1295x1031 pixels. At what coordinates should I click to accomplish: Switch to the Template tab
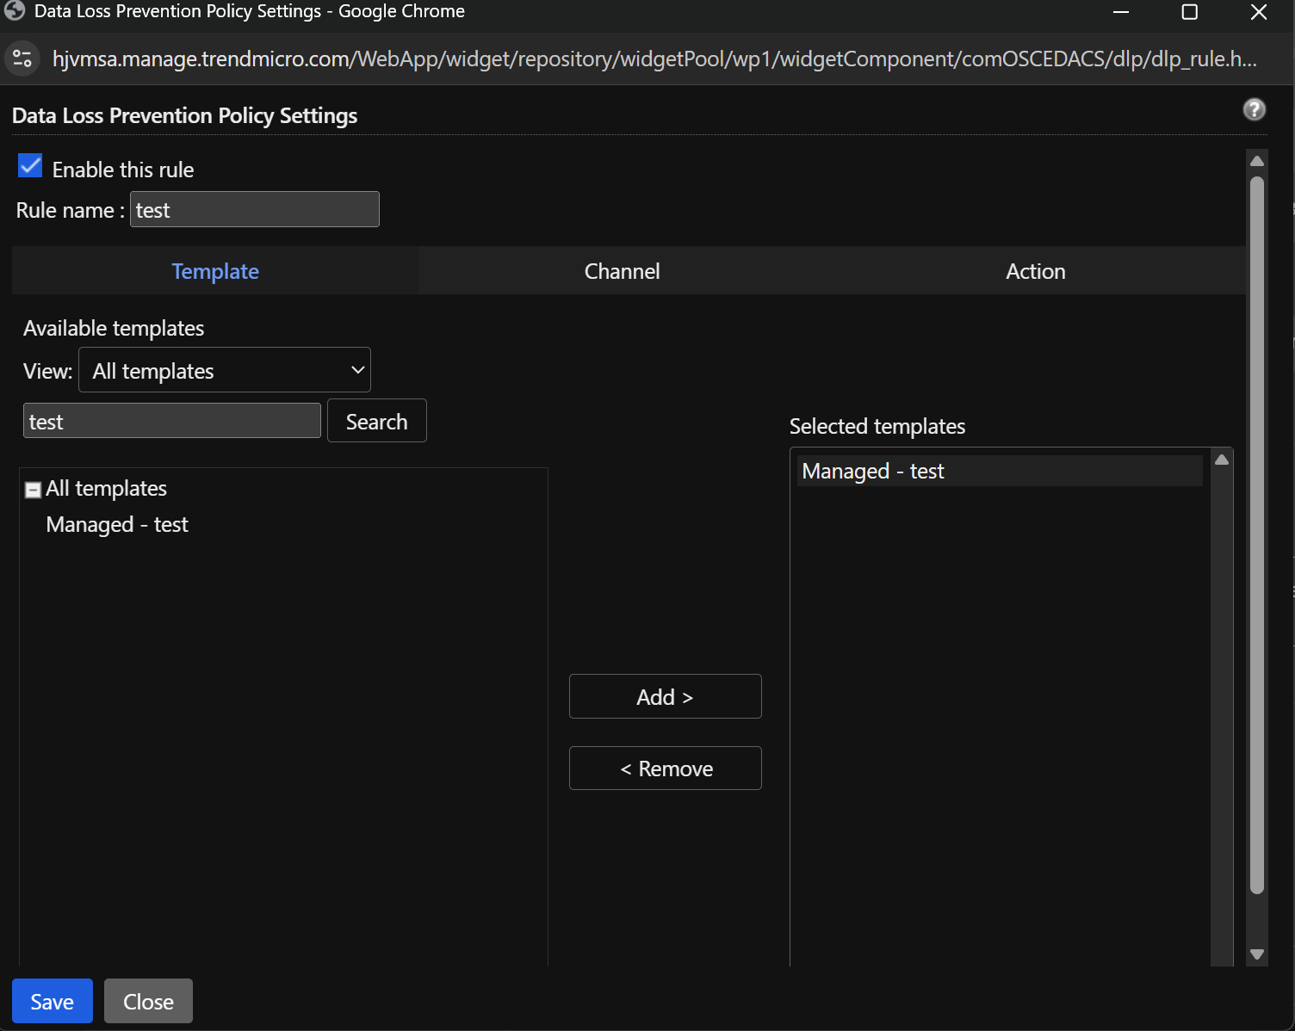(x=215, y=271)
